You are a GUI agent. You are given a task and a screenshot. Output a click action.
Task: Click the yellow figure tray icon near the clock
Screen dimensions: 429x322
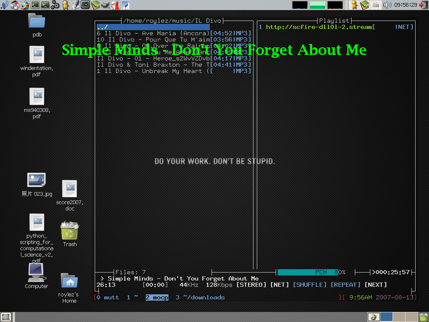point(354,5)
